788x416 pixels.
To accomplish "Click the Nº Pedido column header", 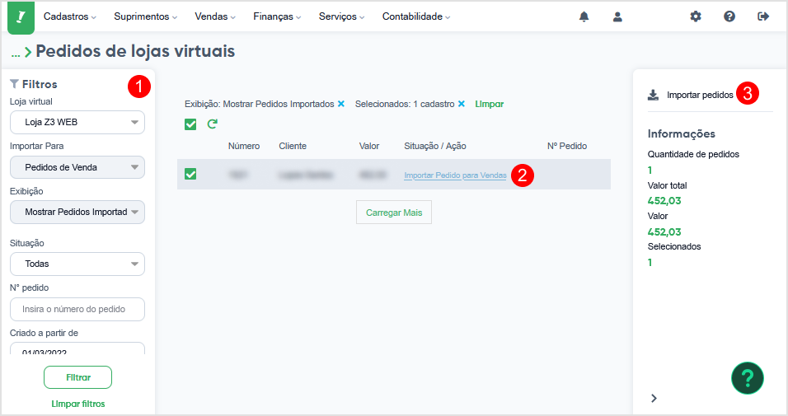I will pos(567,146).
